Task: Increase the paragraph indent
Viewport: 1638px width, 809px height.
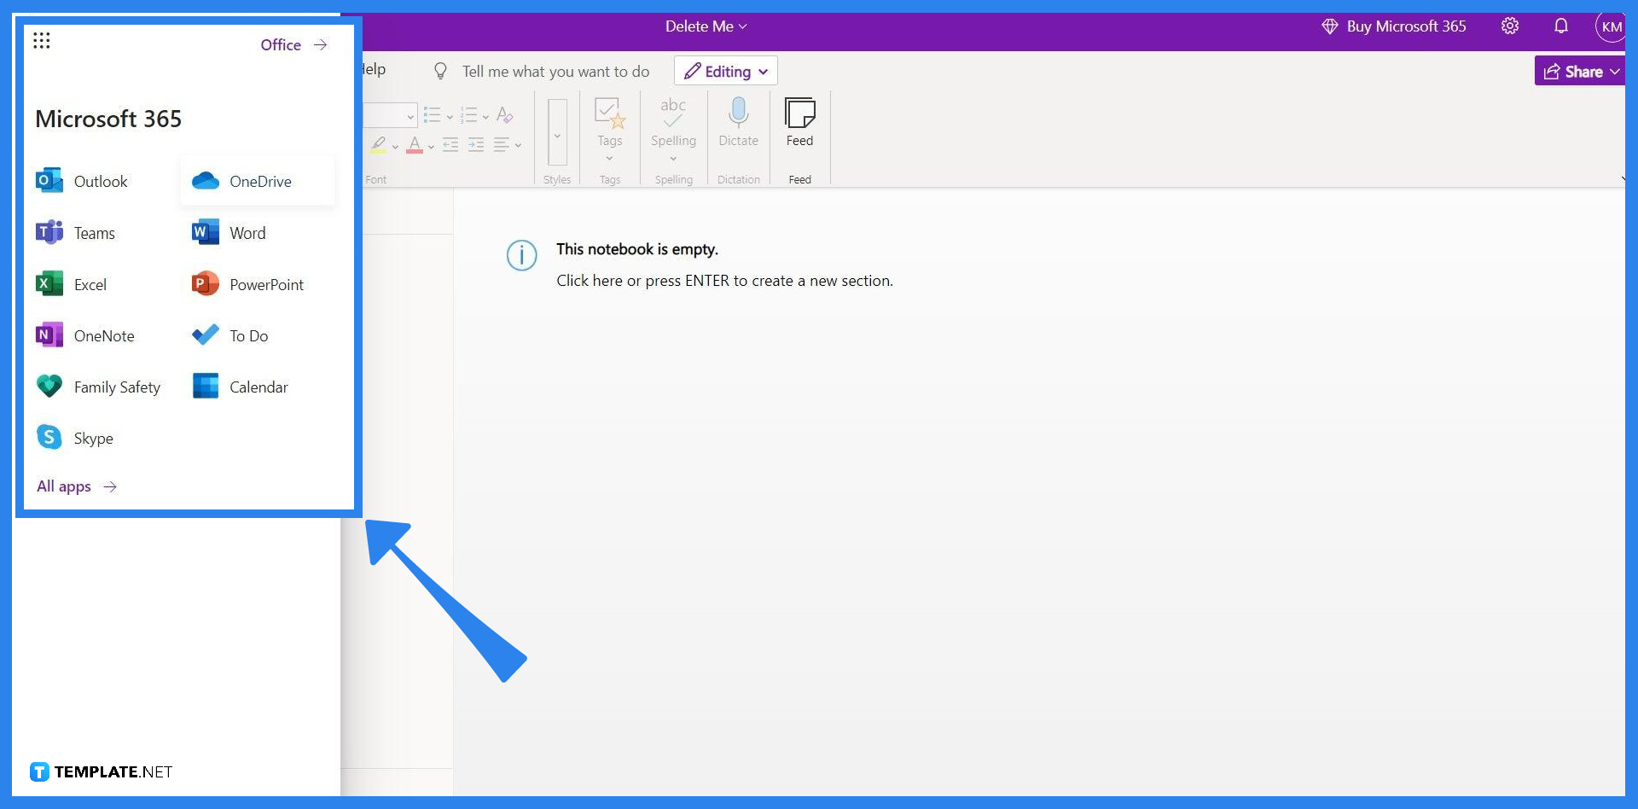Action: (x=476, y=145)
